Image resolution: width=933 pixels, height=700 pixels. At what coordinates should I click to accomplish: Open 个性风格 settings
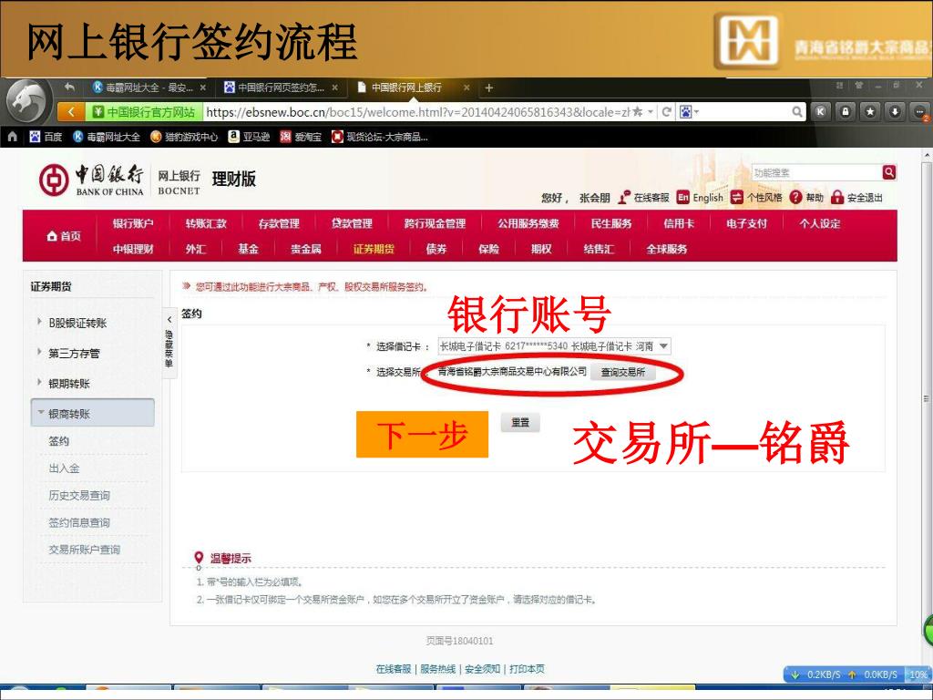(x=756, y=197)
